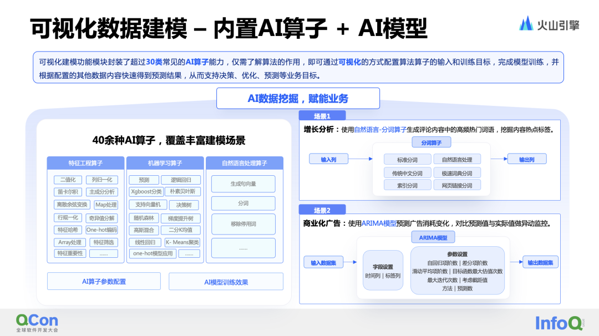Select the 梯度提升树 operator

pyautogui.click(x=180, y=218)
